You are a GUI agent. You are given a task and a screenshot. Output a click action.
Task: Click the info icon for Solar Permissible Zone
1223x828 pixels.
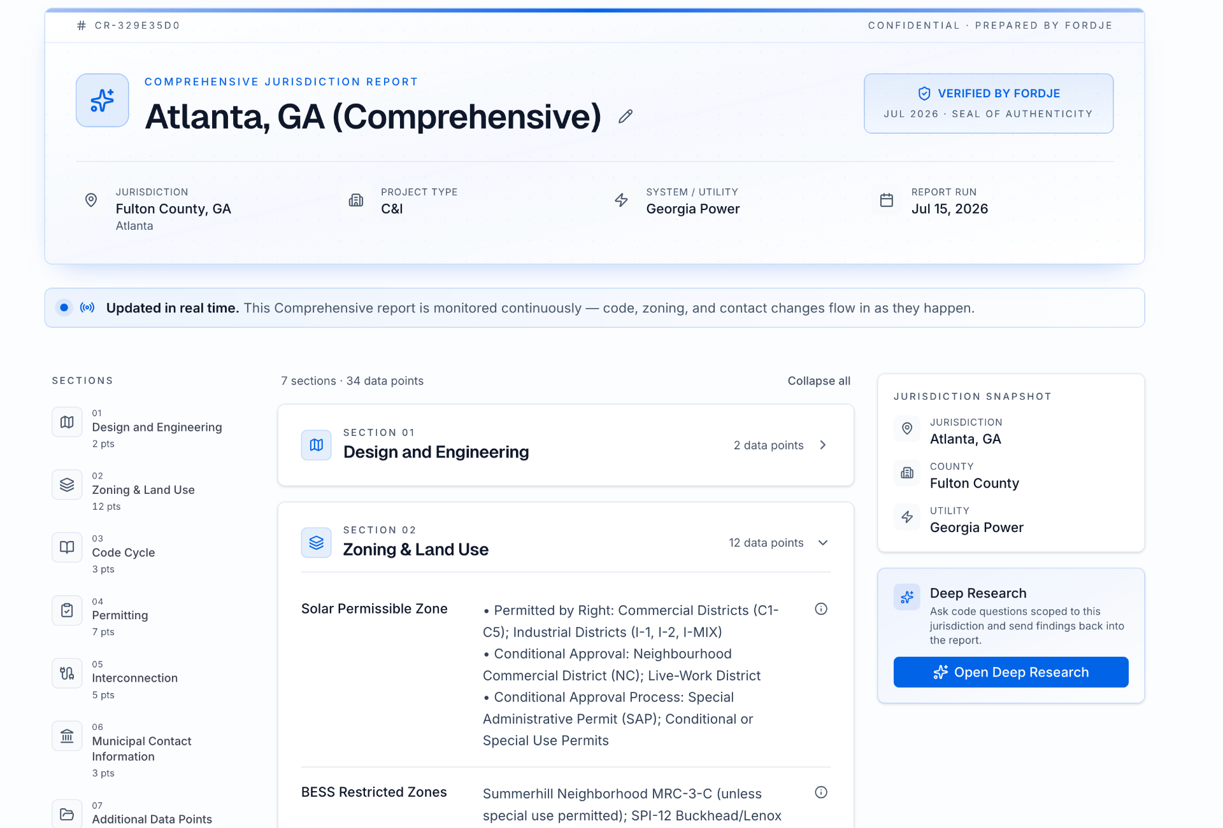[x=821, y=609]
